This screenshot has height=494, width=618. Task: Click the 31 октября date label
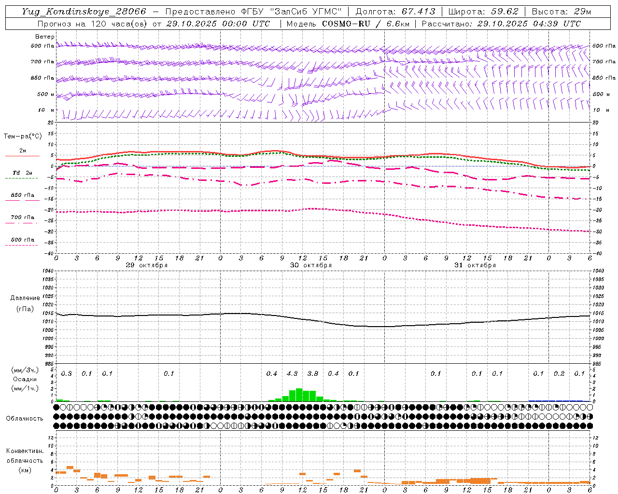click(x=475, y=265)
